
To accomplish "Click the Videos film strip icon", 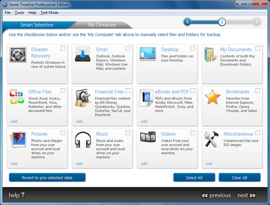I will click(148, 137).
